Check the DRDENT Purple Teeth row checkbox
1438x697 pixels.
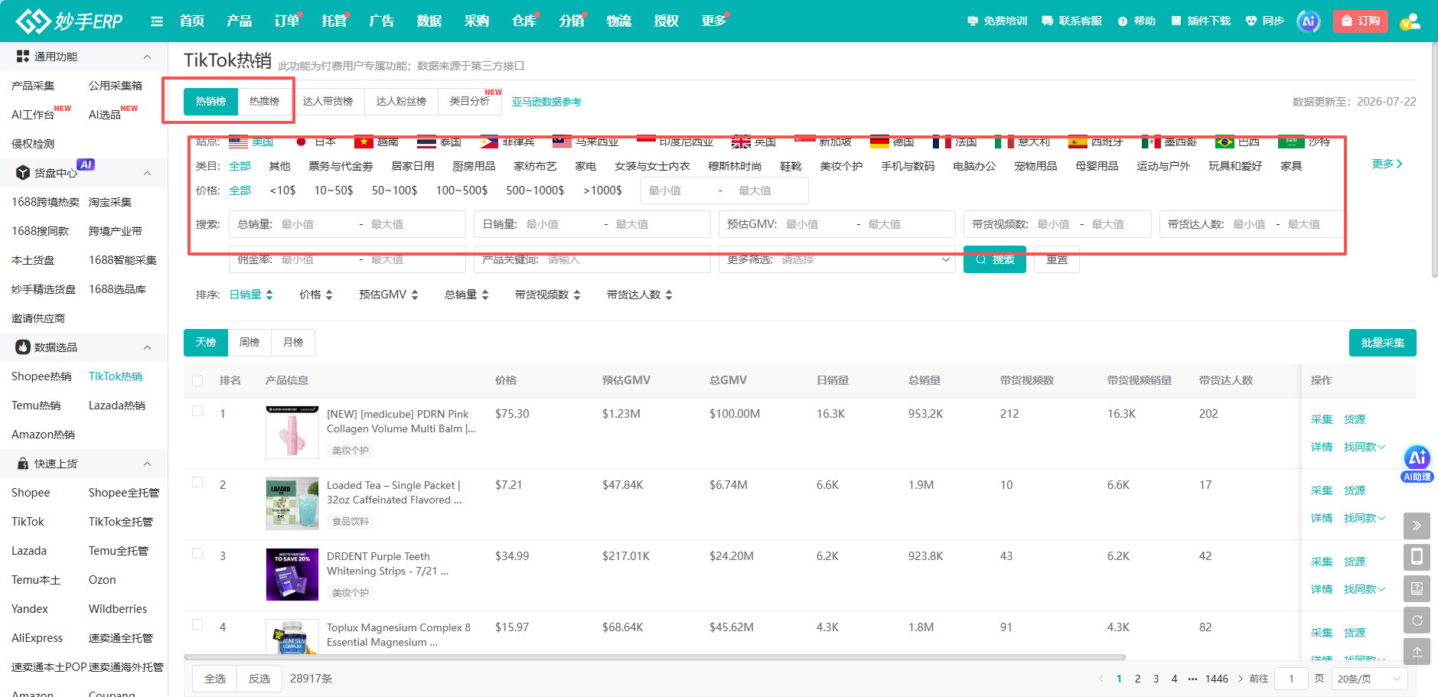(197, 553)
